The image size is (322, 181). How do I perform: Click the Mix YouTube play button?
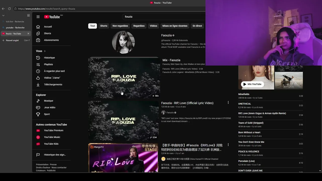coord(252,84)
